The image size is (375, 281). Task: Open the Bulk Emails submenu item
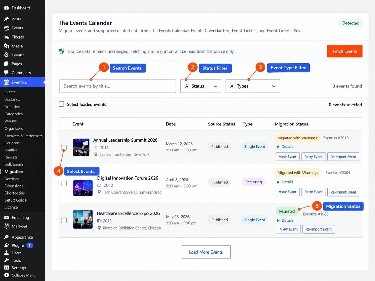coord(14,164)
